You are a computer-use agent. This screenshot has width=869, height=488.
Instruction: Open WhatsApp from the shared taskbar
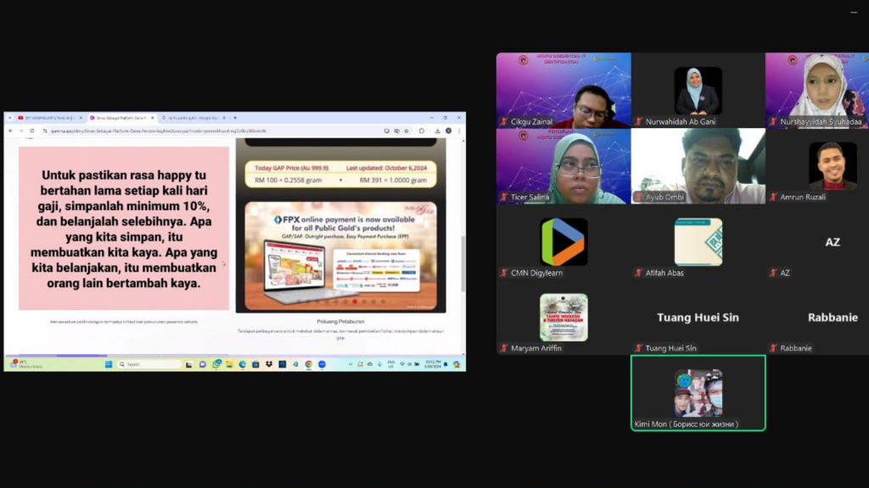tap(217, 364)
